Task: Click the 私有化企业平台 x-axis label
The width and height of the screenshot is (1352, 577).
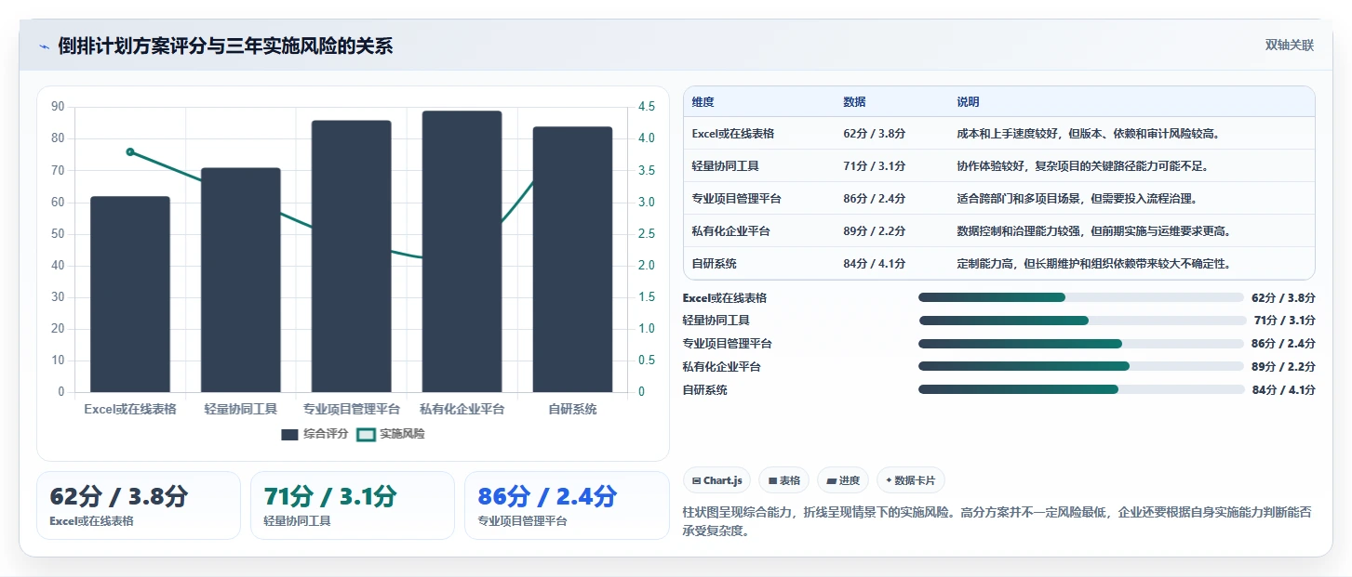Action: click(462, 409)
